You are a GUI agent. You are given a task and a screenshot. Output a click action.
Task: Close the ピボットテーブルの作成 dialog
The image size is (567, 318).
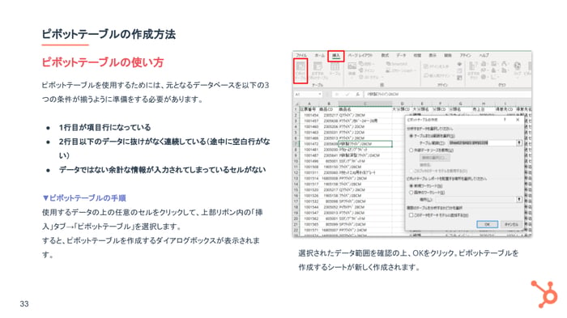518,120
